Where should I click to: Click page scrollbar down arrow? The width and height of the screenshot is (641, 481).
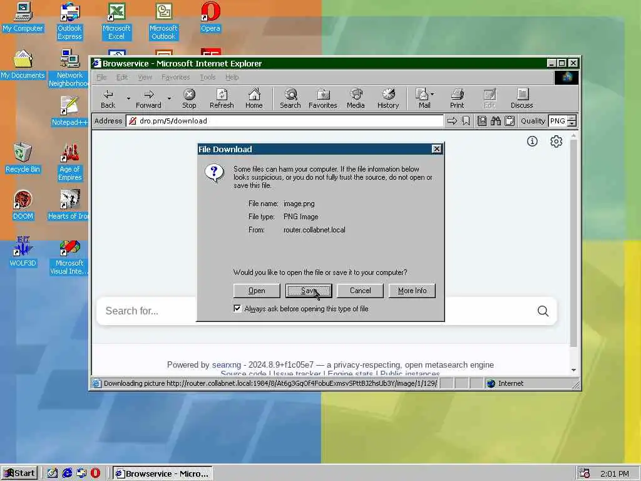click(573, 370)
